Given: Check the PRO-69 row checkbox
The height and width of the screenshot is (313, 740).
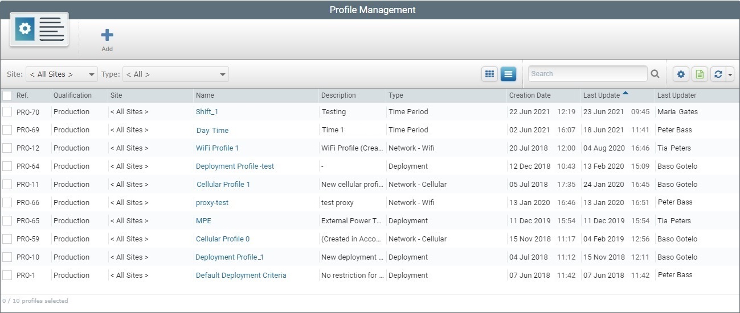Looking at the screenshot, I should click(x=7, y=130).
